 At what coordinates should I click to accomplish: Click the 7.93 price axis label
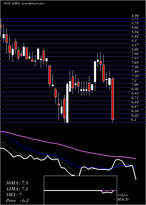pyautogui.click(x=135, y=54)
